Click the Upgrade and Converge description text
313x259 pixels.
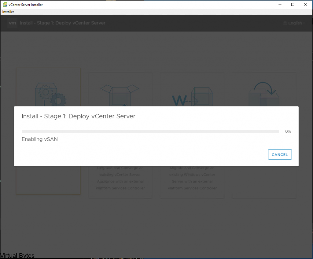(x=120, y=178)
